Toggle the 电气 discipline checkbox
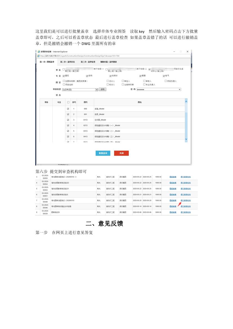This screenshot has height=329, width=233. (x=164, y=76)
